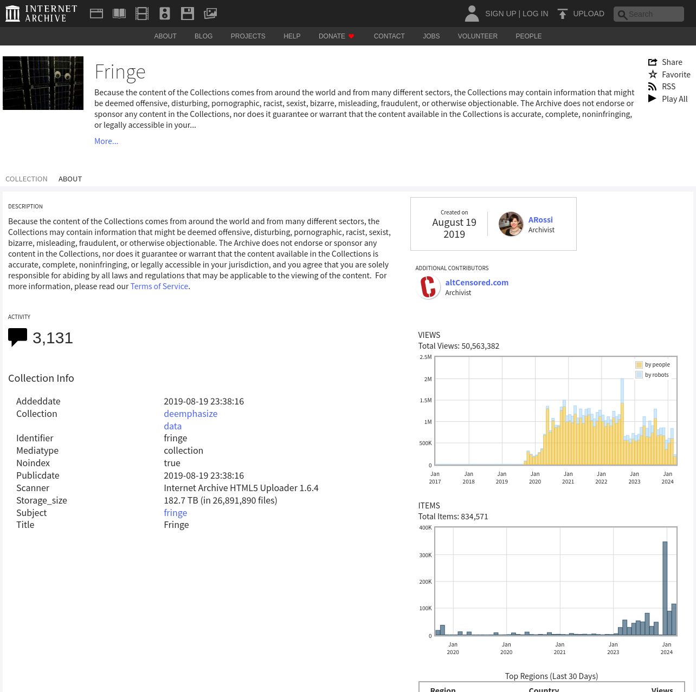696x692 pixels.
Task: Open the ABOUT menu item
Action: pyautogui.click(x=165, y=36)
